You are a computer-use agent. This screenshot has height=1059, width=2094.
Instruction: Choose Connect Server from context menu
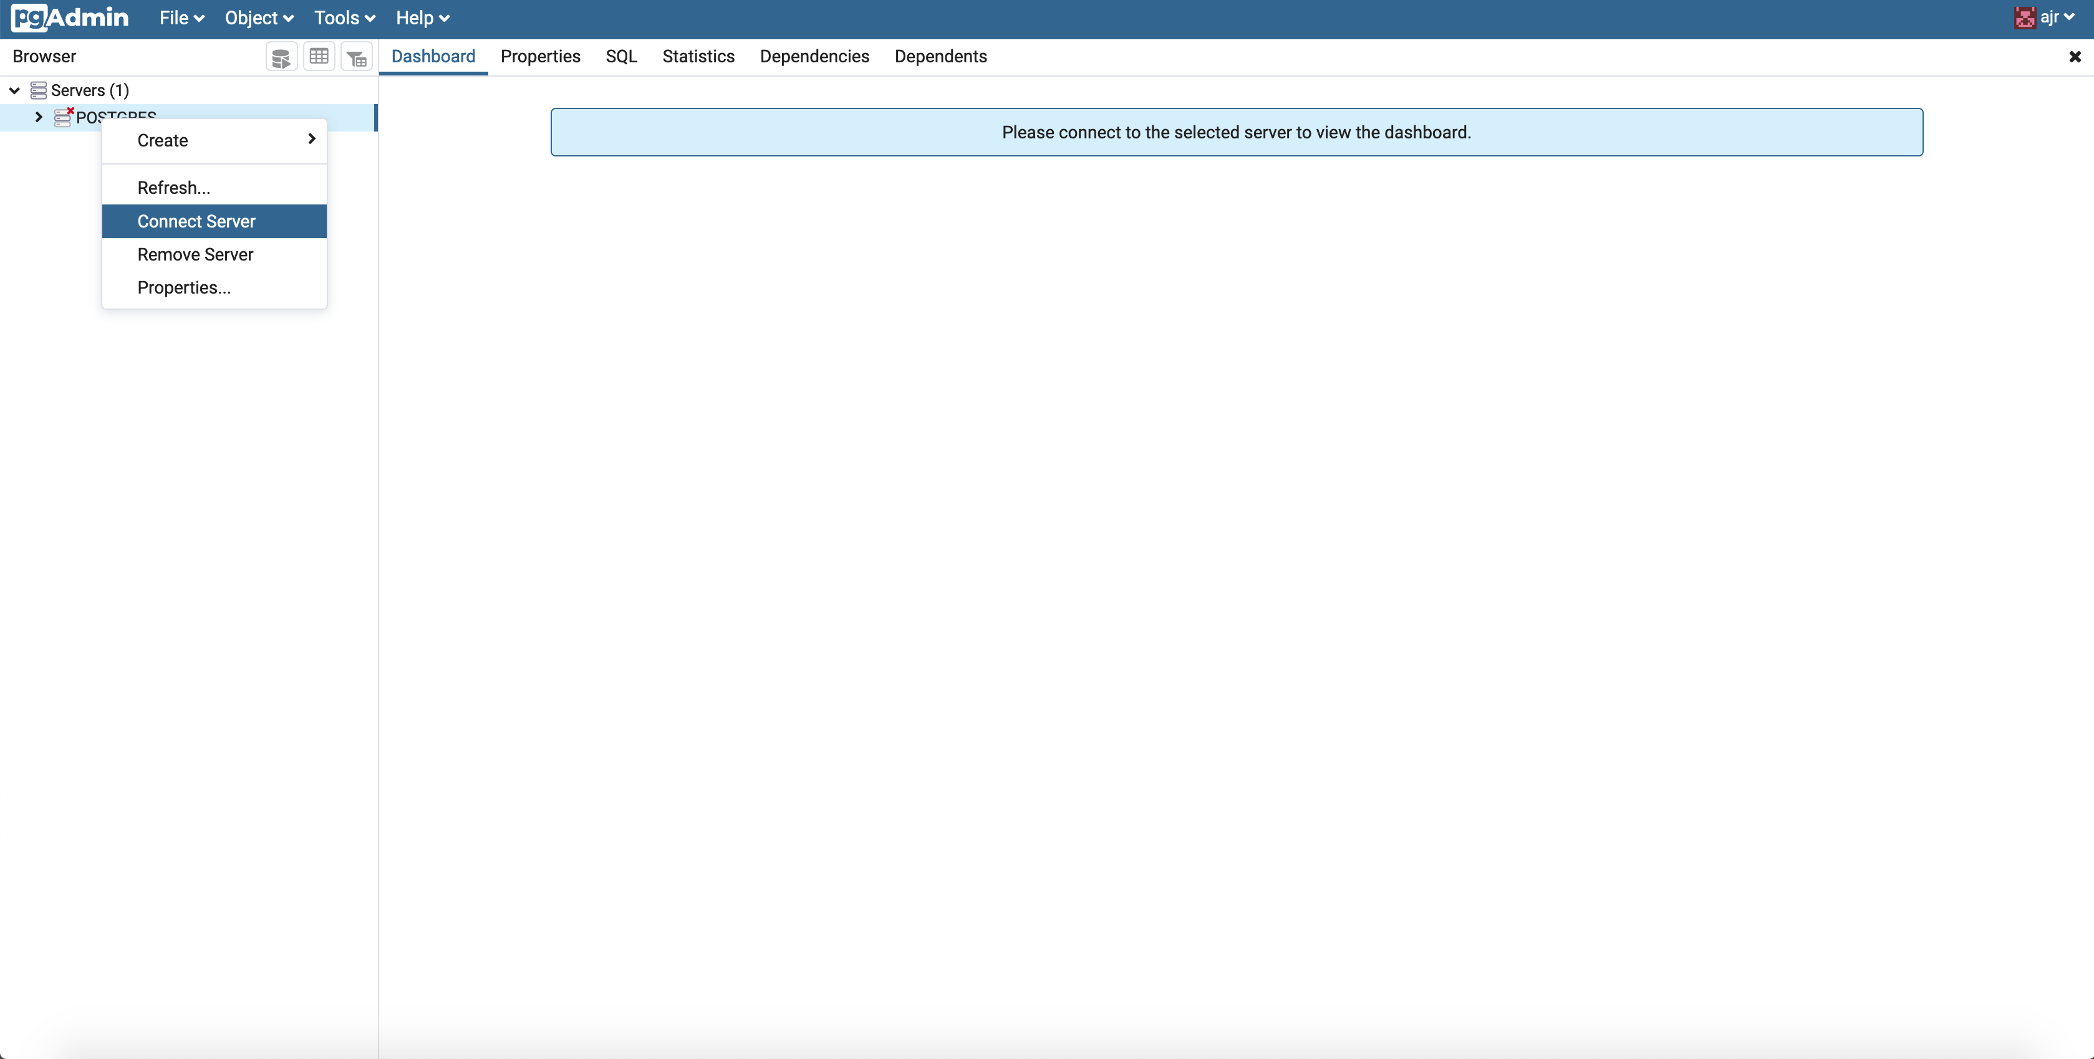195,221
